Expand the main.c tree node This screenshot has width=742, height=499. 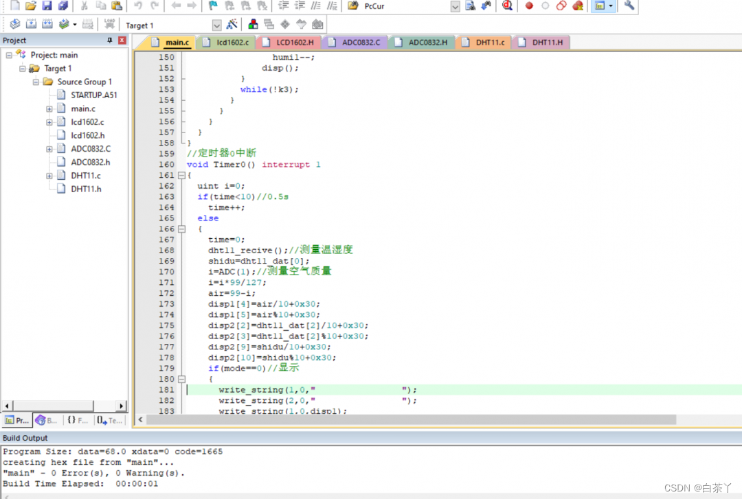(49, 109)
